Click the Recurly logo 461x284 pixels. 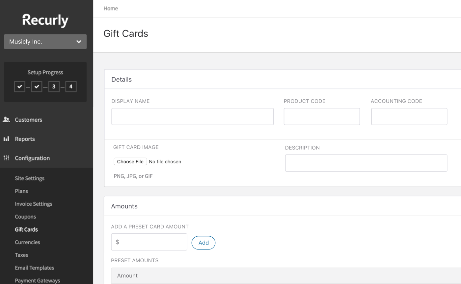tap(45, 20)
